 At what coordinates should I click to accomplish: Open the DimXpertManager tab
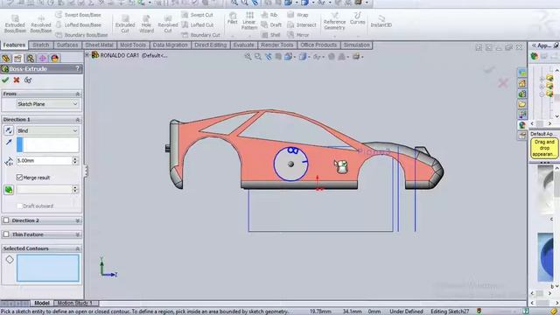[x=43, y=59]
